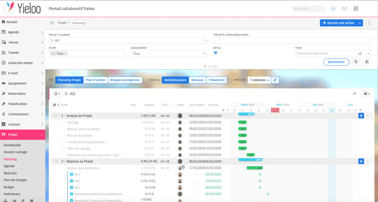Click the pin icon on 3 - AO panel
The image size is (378, 202).
[x=355, y=93]
